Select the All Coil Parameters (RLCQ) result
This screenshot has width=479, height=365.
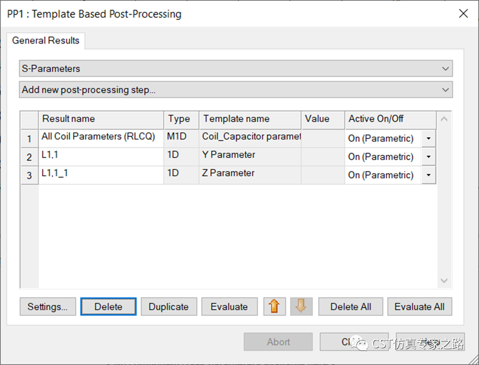(98, 137)
